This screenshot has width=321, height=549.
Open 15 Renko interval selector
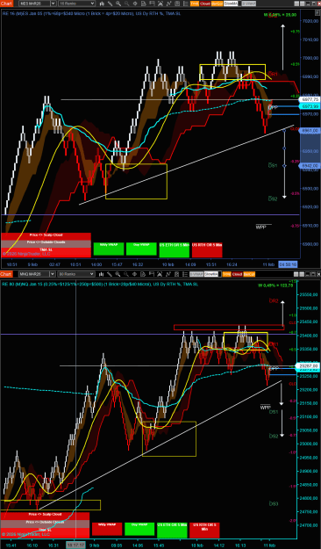pos(76,4)
